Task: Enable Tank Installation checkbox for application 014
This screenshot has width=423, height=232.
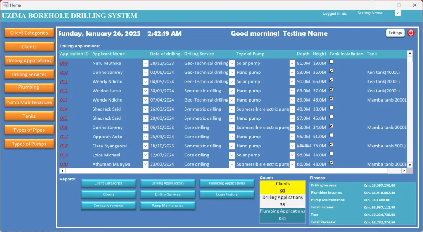Action: (x=331, y=108)
